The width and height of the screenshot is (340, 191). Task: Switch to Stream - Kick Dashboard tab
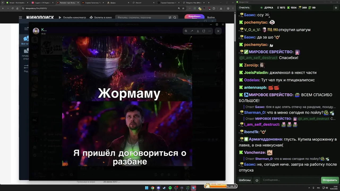[x=17, y=3]
